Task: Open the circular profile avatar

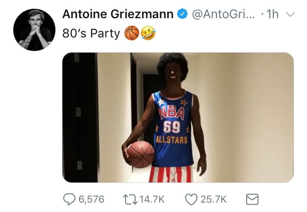Action: point(34,30)
